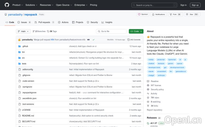This screenshot has height=127, width=205.
Task: Click the yamadashy avatar in commit row
Action: (19, 40)
